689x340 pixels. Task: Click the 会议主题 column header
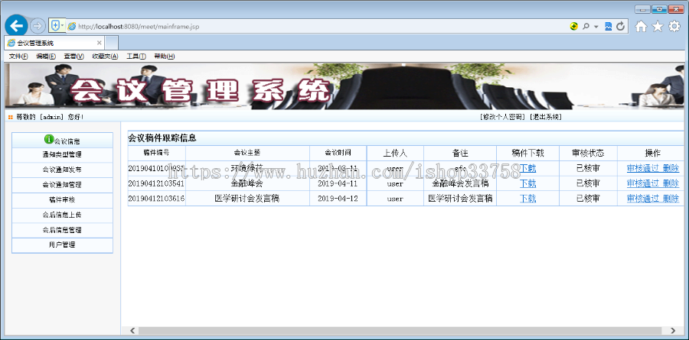(247, 153)
